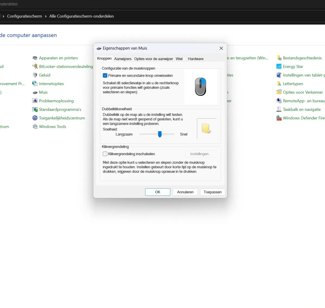The width and height of the screenshot is (325, 308).
Task: Go to the Hardware tab
Action: tap(195, 59)
